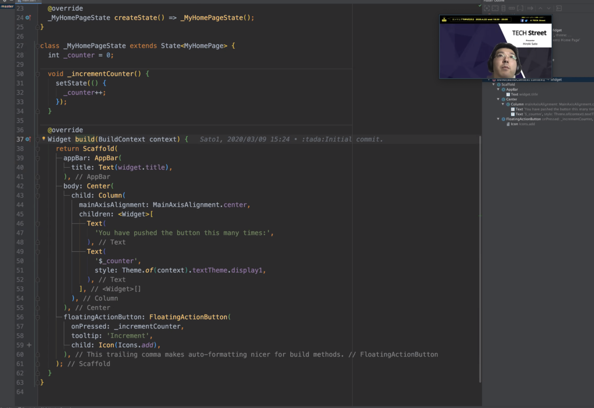Screen dimensions: 594x408
Task: Select Text widget.title row in the outline
Action: click(x=538, y=94)
